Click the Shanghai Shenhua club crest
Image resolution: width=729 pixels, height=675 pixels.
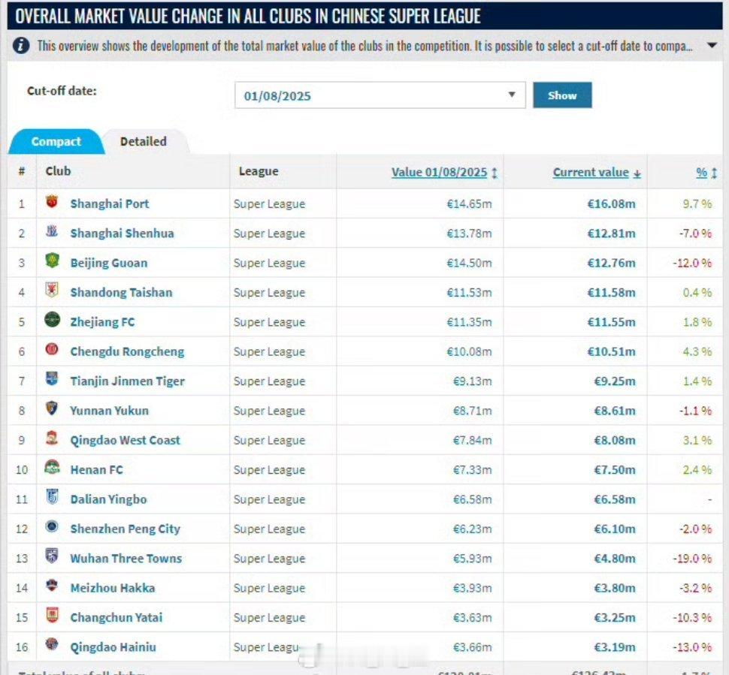pyautogui.click(x=52, y=231)
